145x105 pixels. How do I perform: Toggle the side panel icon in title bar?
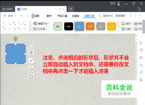(x=139, y=9)
